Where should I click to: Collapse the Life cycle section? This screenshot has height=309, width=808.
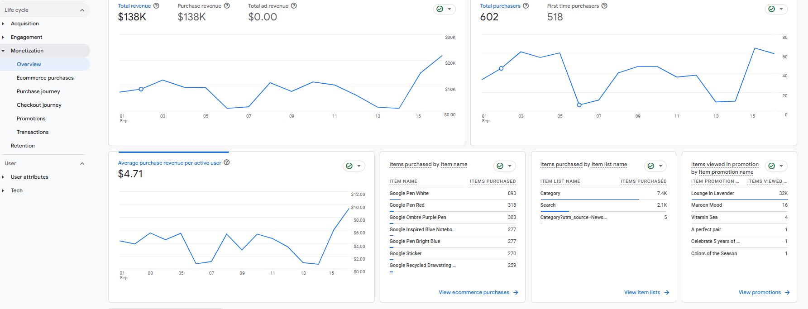[82, 10]
